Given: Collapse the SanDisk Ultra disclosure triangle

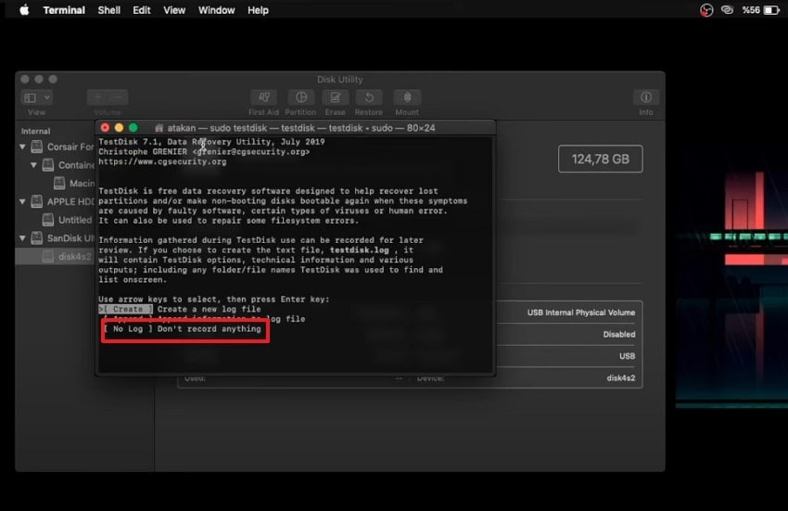Looking at the screenshot, I should [22, 238].
